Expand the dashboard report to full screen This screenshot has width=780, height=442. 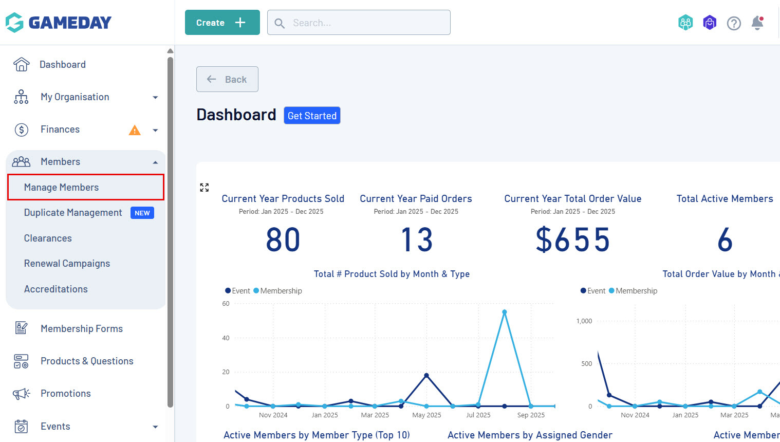tap(205, 188)
